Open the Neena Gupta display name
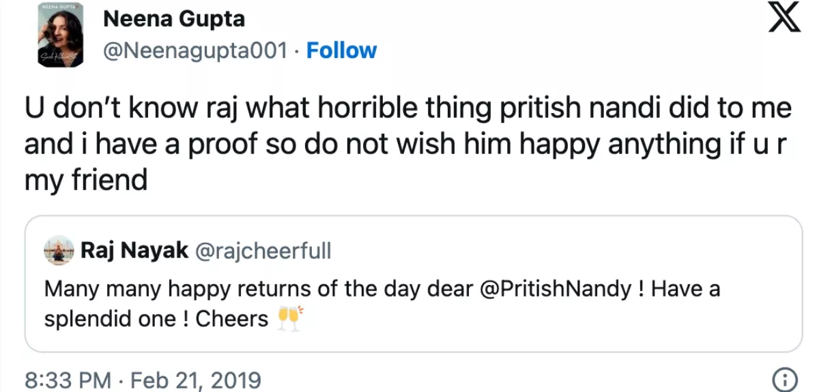819x392 pixels. click(x=173, y=19)
